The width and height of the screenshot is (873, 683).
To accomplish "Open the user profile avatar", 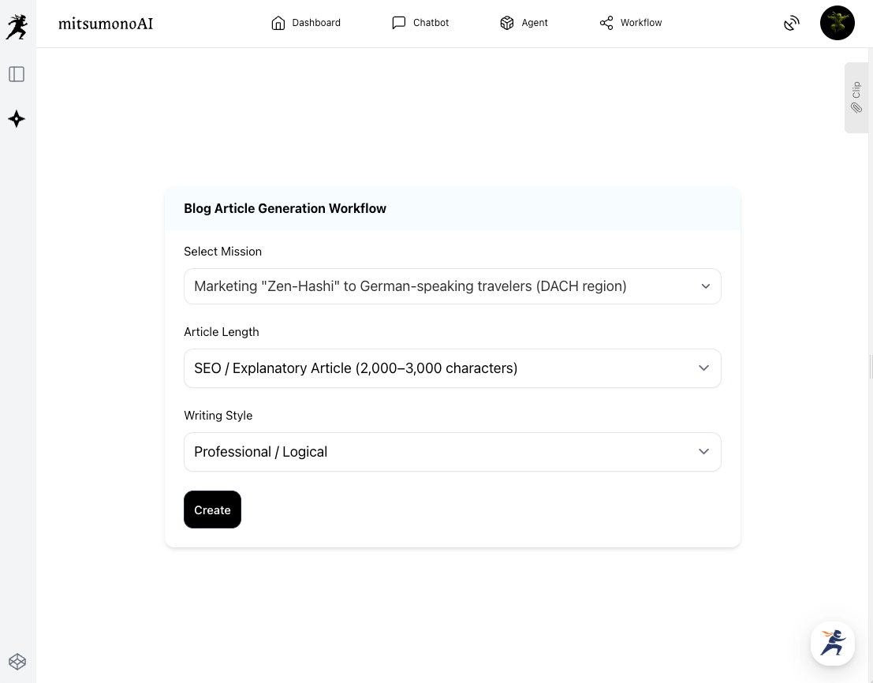I will point(837,23).
